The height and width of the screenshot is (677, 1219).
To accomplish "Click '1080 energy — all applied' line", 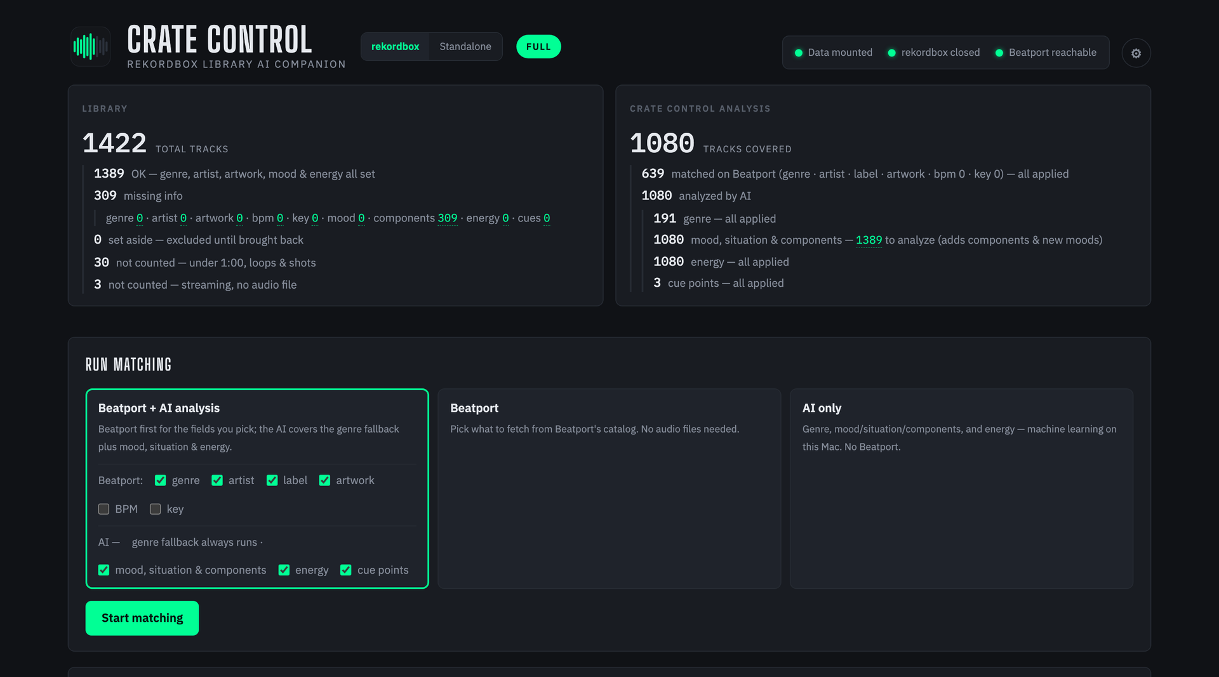I will coord(721,261).
